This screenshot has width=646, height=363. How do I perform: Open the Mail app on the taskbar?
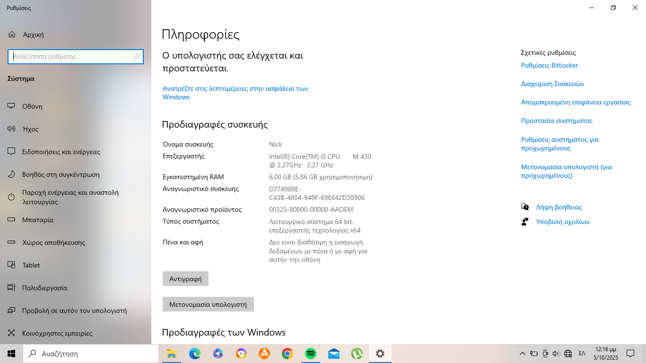pyautogui.click(x=333, y=354)
